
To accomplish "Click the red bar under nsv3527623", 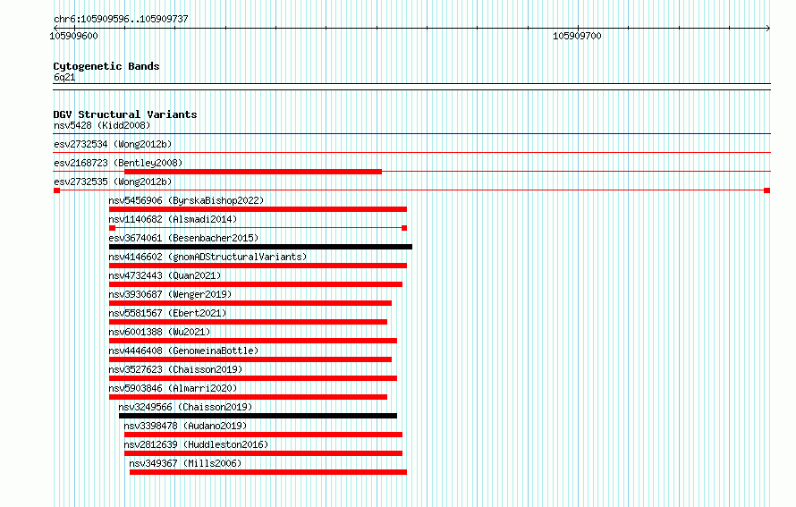I will coord(253,378).
